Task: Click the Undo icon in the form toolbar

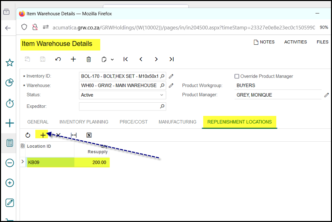Action: pos(58,59)
